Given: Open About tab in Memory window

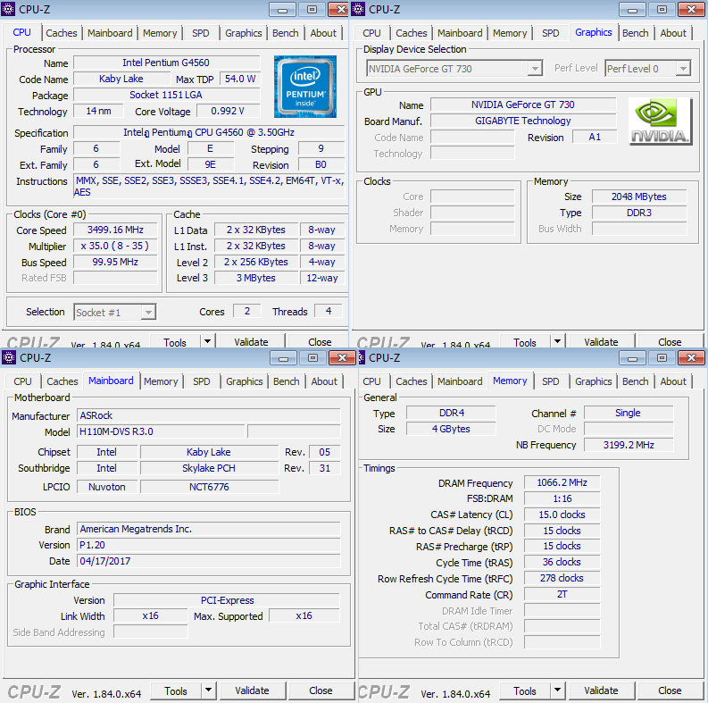Looking at the screenshot, I should [673, 381].
